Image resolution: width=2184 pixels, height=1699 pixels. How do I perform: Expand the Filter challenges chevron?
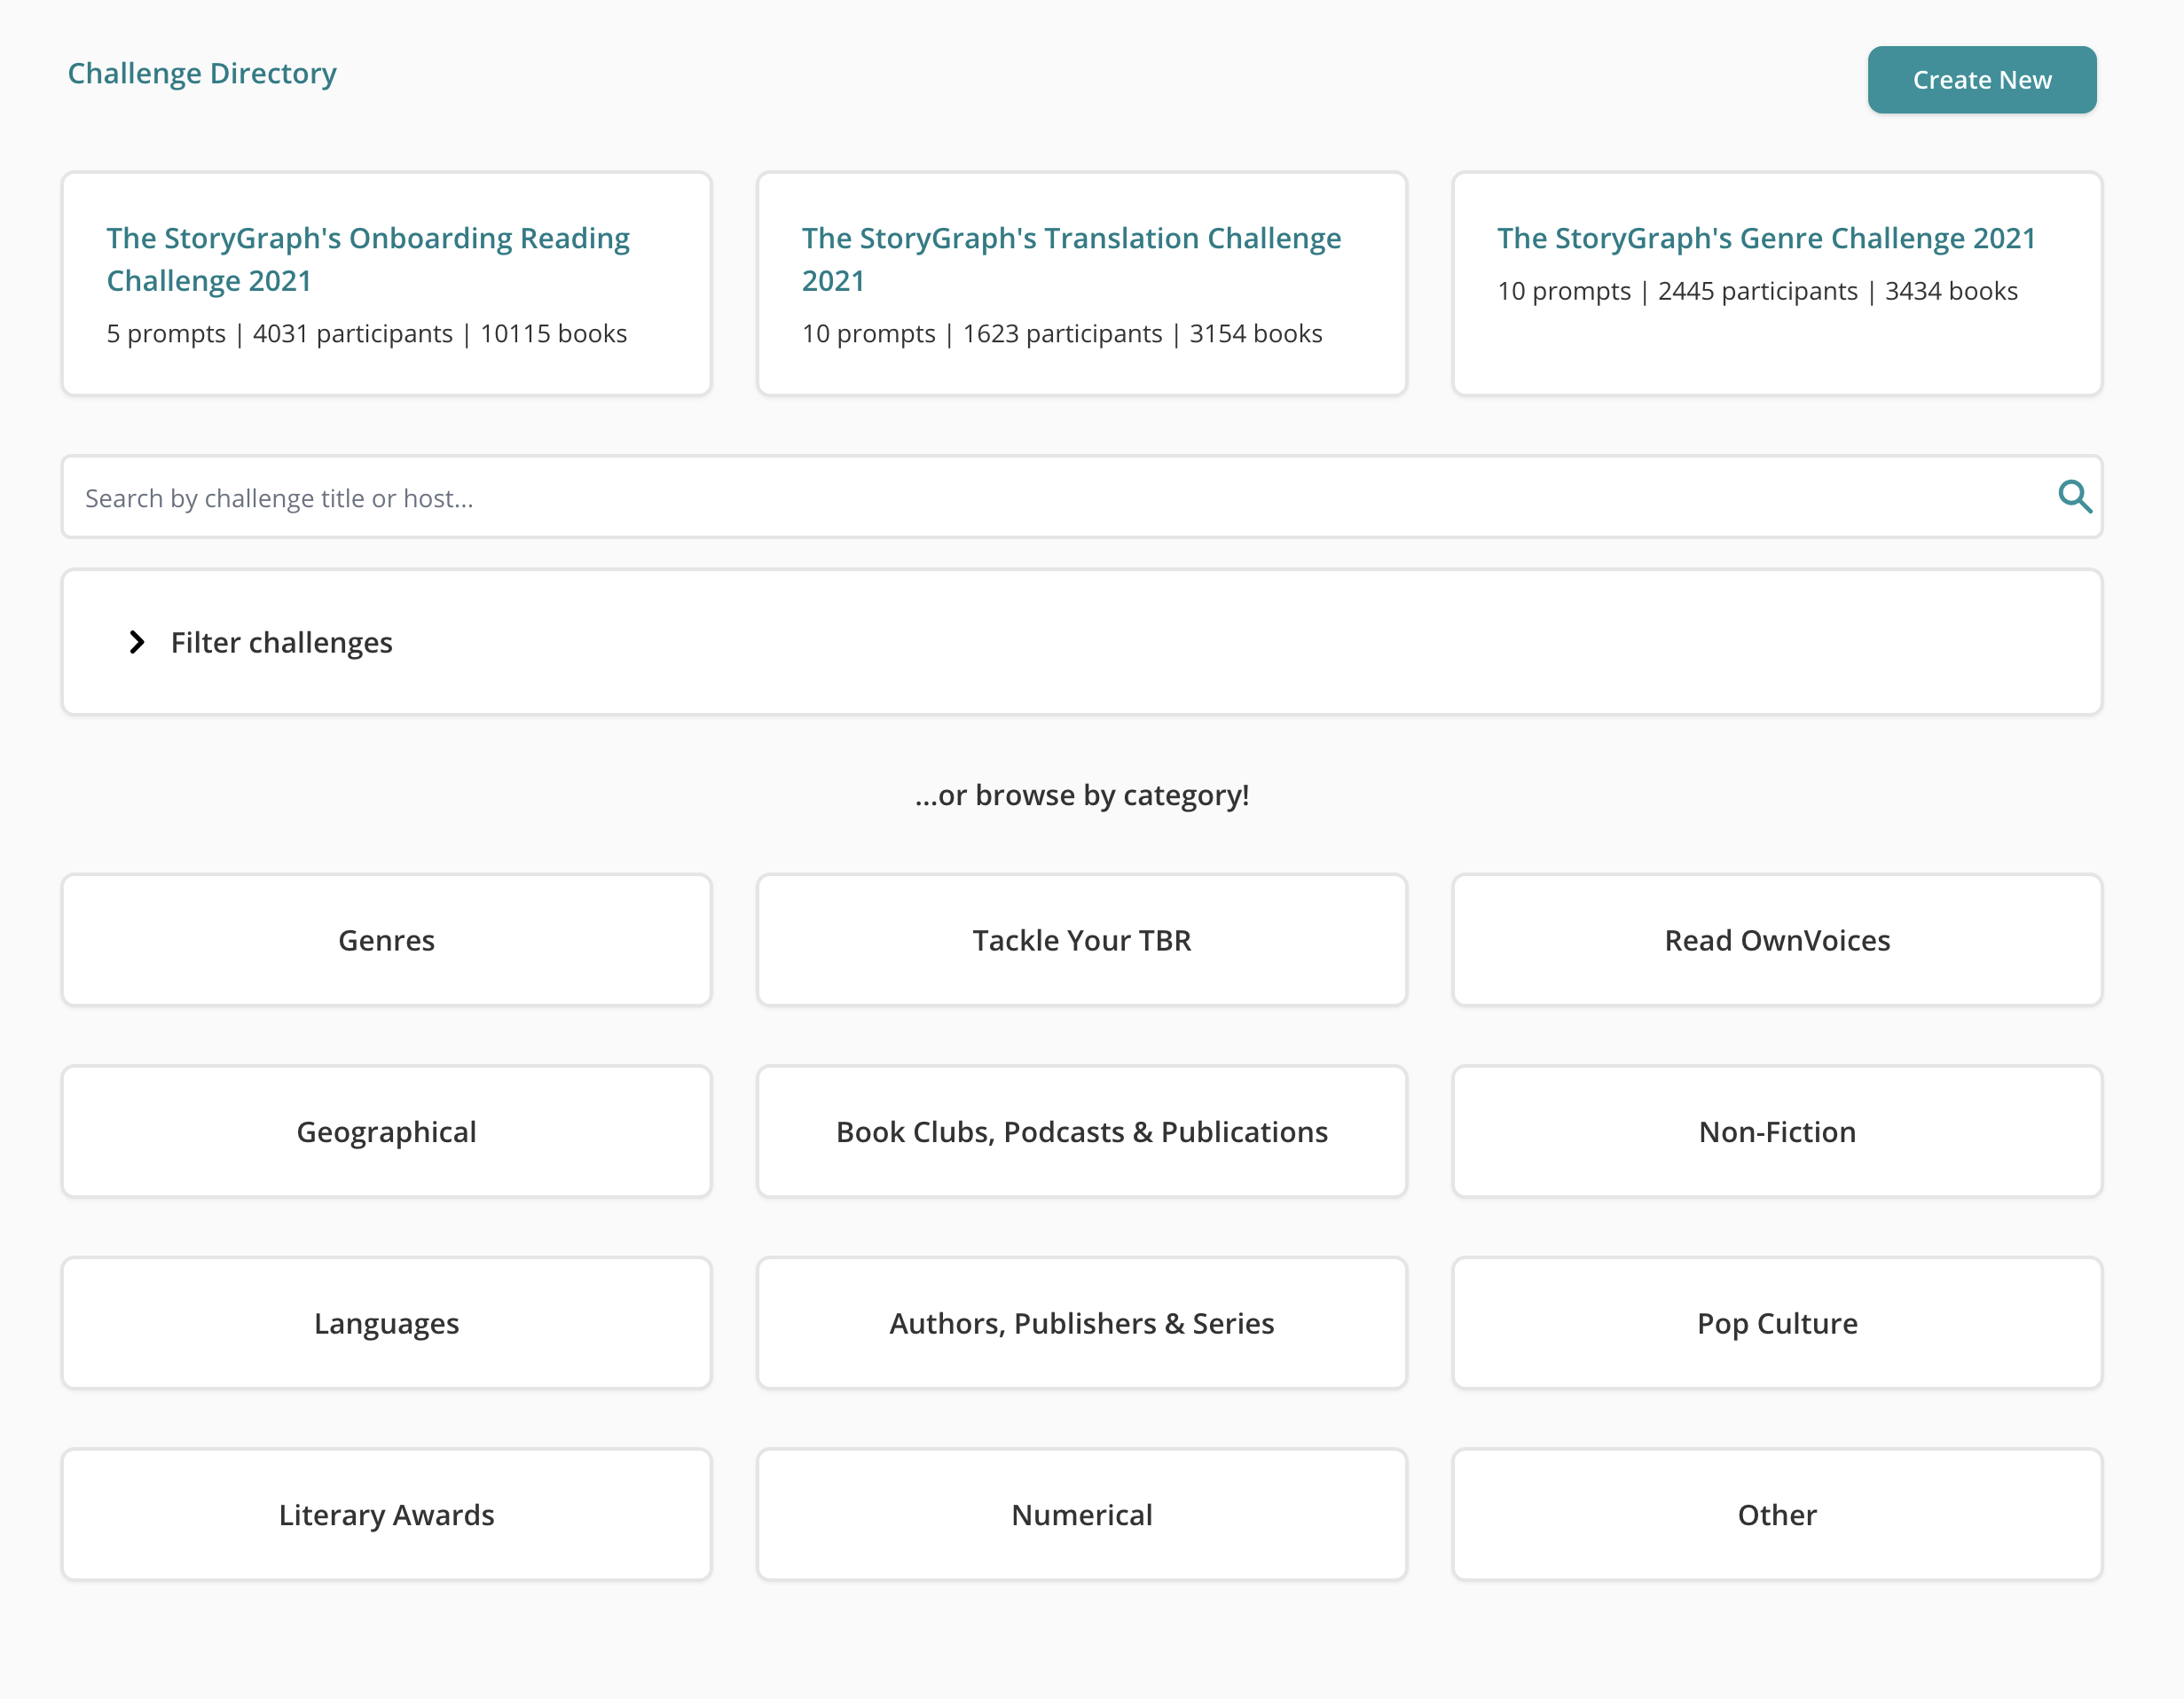(137, 643)
